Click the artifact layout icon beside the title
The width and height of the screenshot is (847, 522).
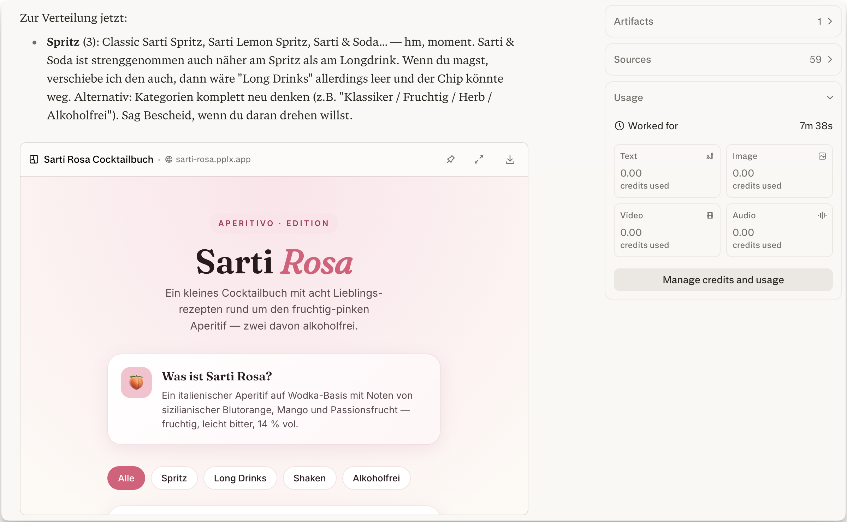click(x=34, y=160)
